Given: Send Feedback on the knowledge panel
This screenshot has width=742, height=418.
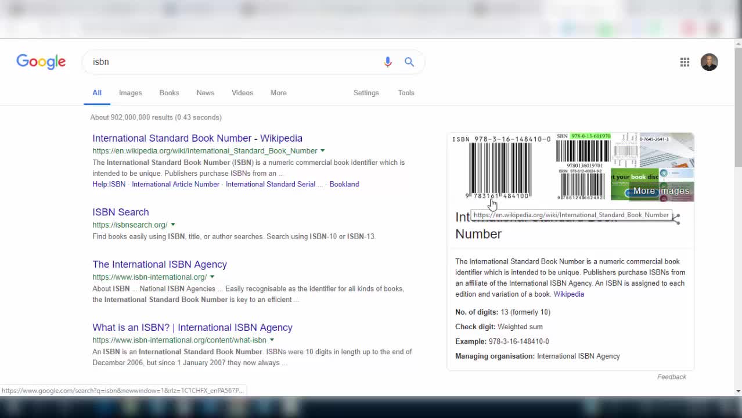Looking at the screenshot, I should pos(672,377).
